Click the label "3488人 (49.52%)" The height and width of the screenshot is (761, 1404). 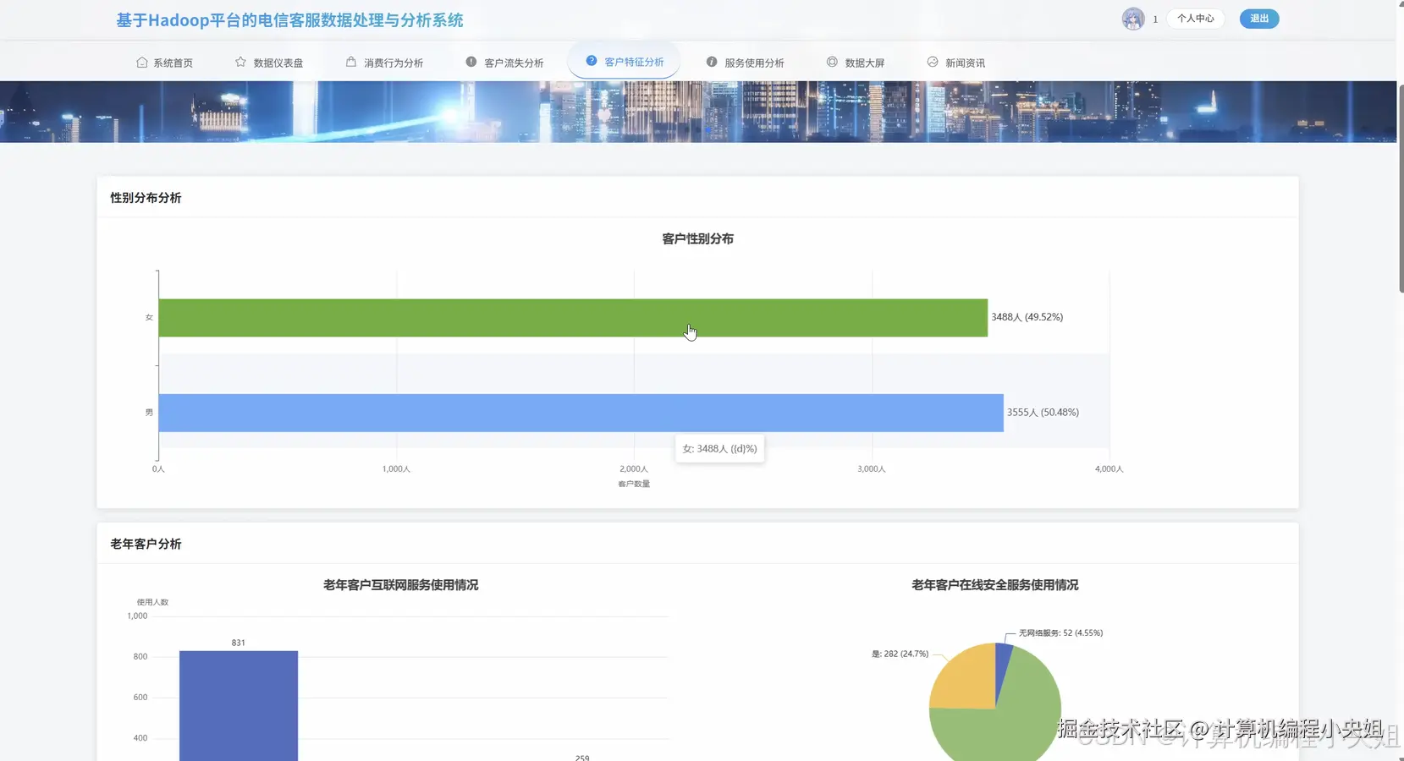(1027, 317)
